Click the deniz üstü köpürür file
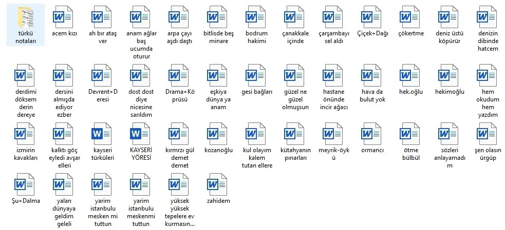Viewport: 505px width, 230px height. point(450,17)
